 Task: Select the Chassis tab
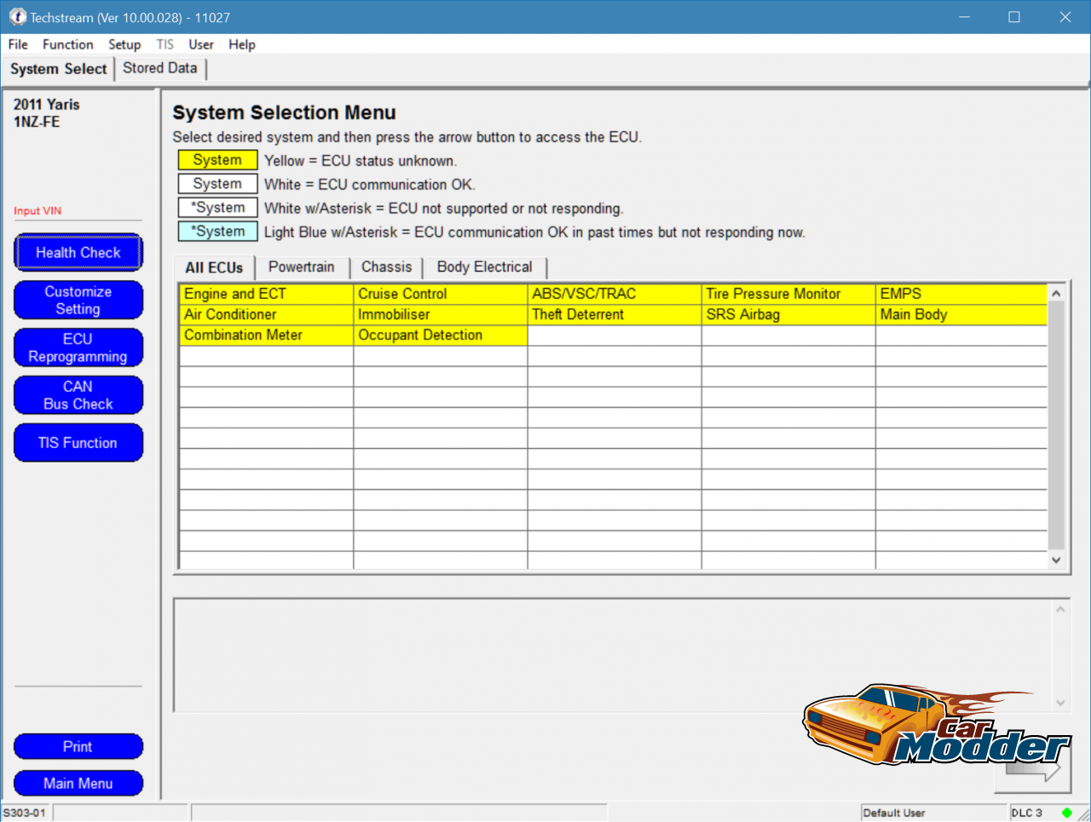tap(387, 267)
